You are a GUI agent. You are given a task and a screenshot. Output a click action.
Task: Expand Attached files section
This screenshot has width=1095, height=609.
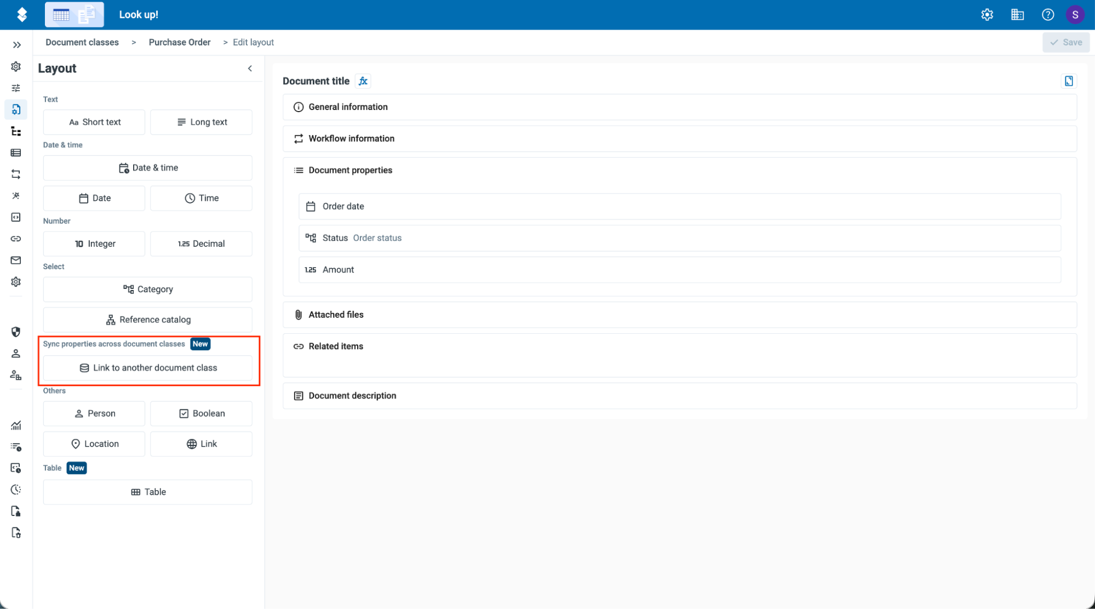point(680,315)
